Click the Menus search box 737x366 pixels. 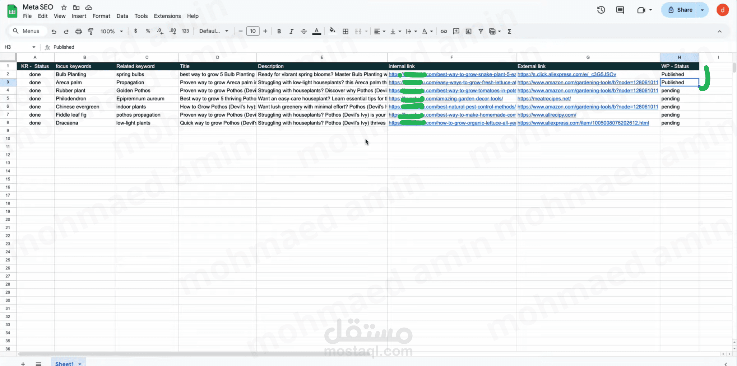28,31
